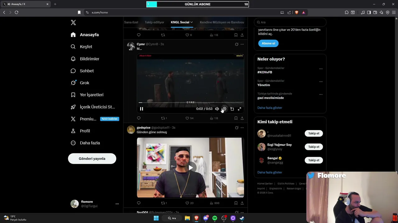Viewport: 398px width, 223px height.
Task: Open #KONvFB trend
Action: [x=265, y=72]
